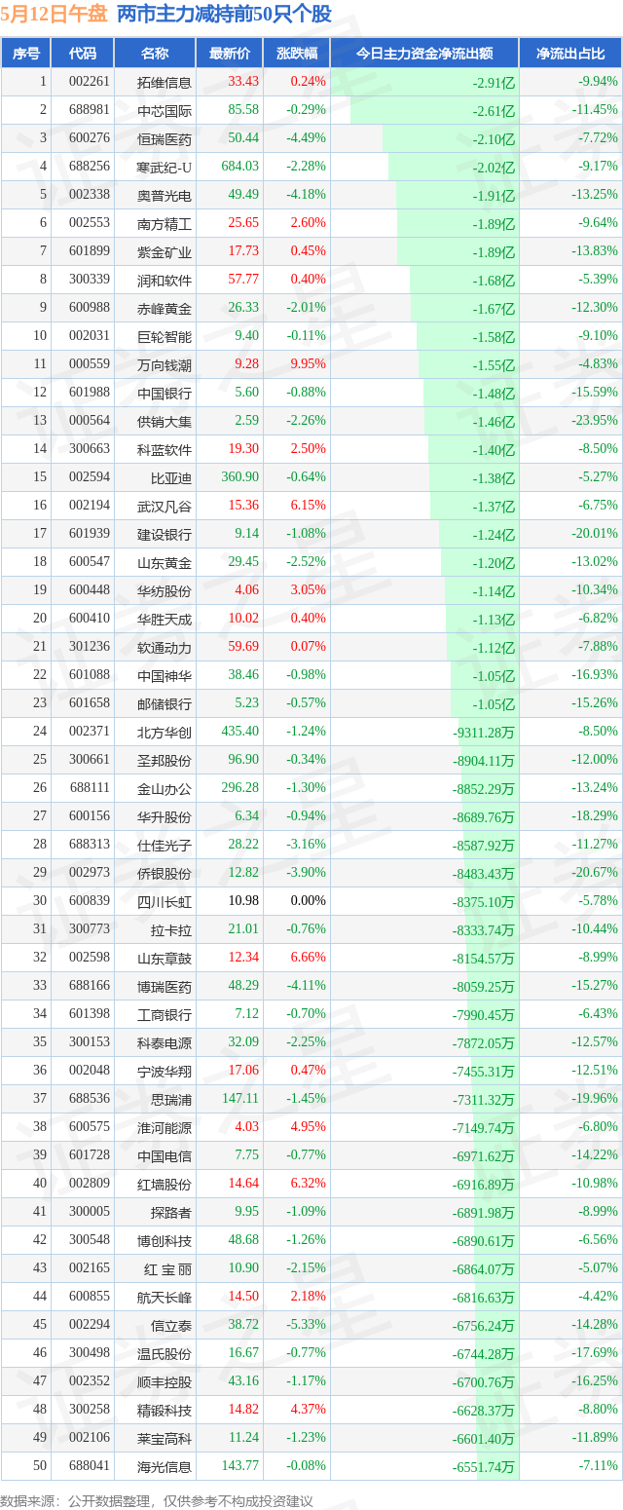Viewport: 623px width, 1510px height.
Task: Select stock name 顺丰控股
Action: [165, 1381]
